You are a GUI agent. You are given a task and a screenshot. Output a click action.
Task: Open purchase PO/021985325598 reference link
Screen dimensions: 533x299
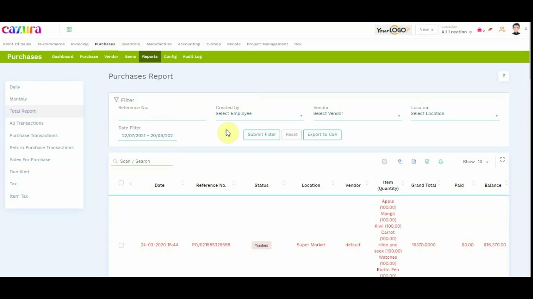click(x=211, y=245)
